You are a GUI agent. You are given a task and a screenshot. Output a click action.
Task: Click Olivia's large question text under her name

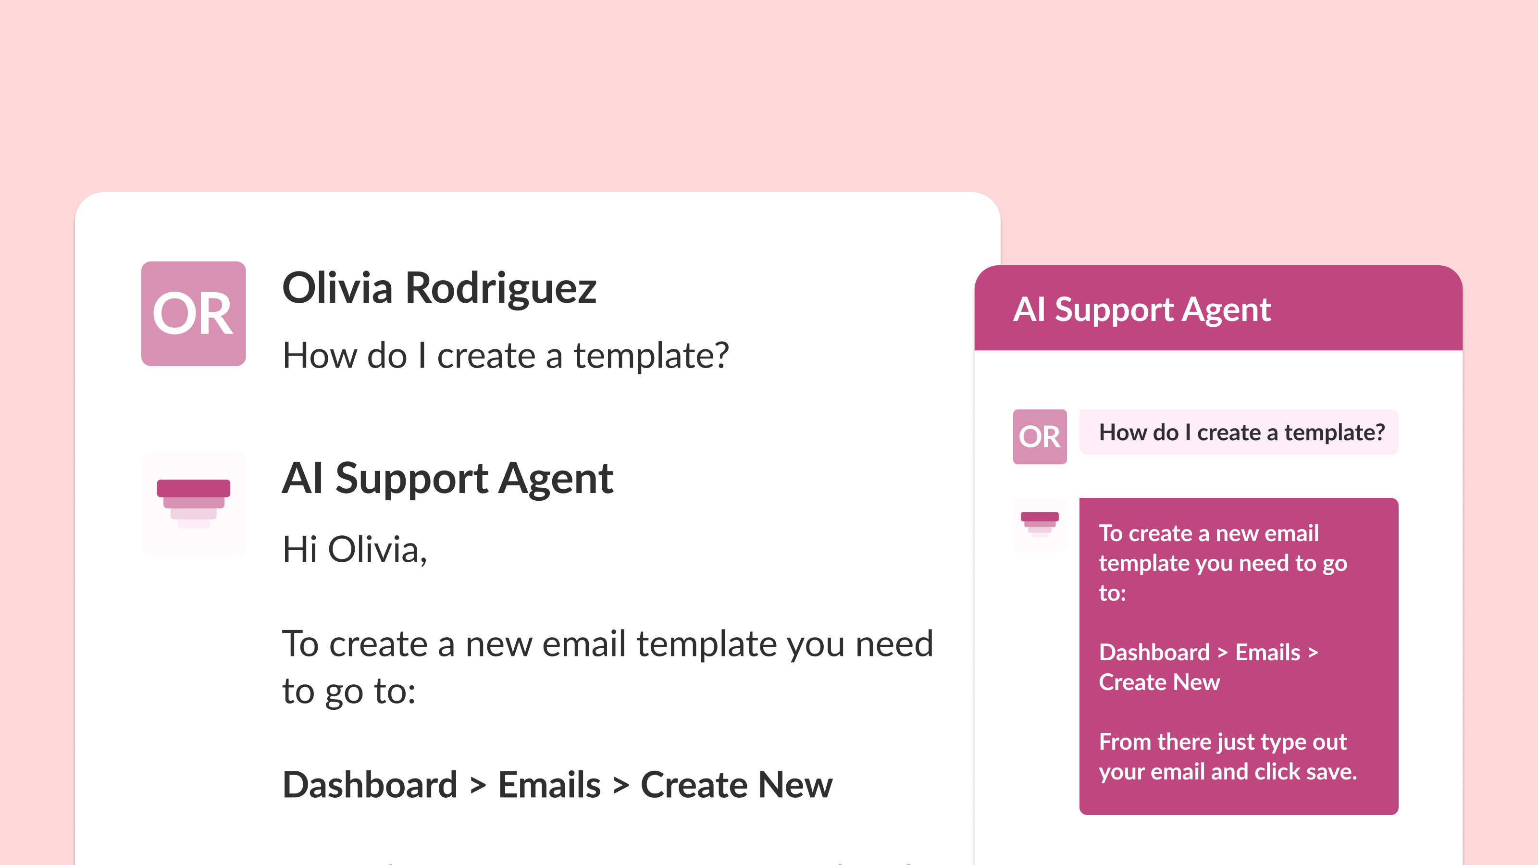[505, 356]
